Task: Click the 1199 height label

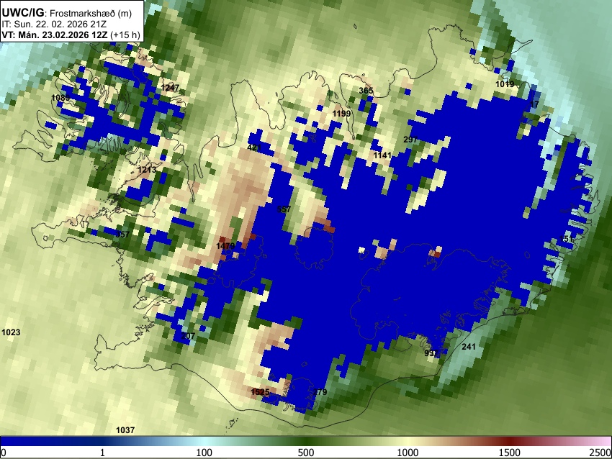Action: tap(341, 114)
